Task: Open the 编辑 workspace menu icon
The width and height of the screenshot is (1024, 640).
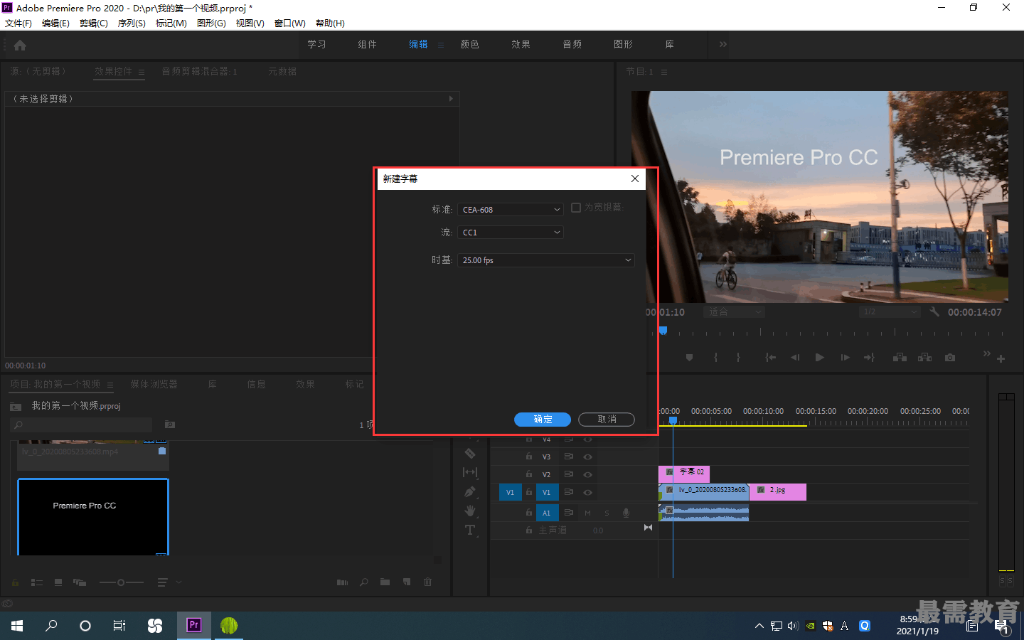Action: click(x=441, y=45)
